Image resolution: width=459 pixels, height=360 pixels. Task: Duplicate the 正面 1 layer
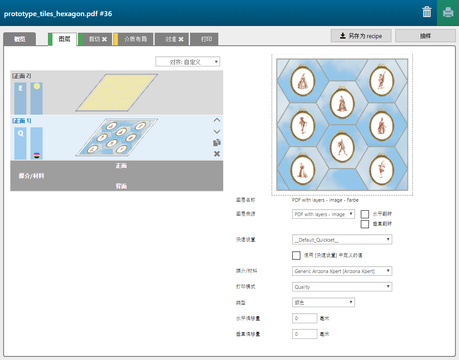pyautogui.click(x=217, y=143)
